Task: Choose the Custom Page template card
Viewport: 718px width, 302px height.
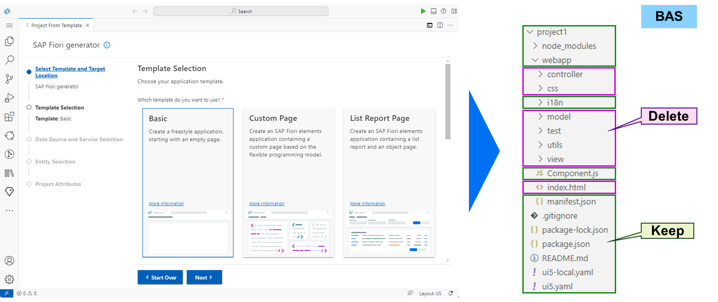Action: click(x=289, y=183)
